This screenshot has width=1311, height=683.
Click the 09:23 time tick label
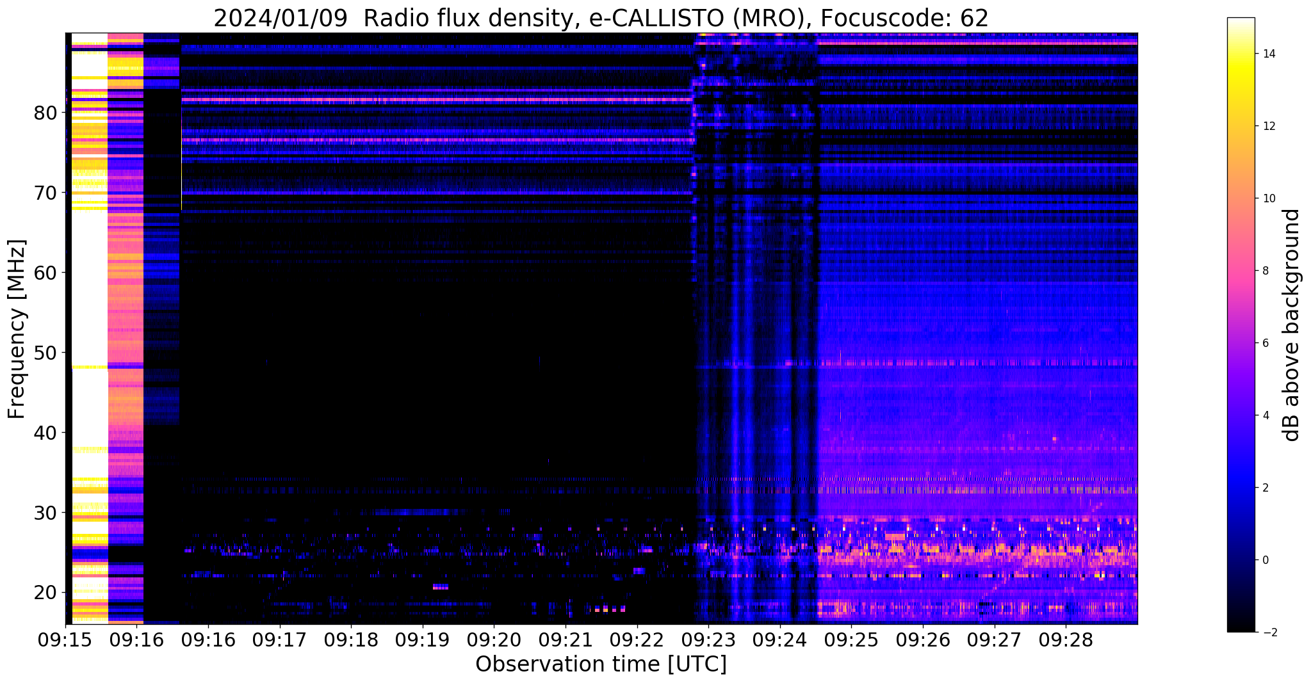pos(708,640)
